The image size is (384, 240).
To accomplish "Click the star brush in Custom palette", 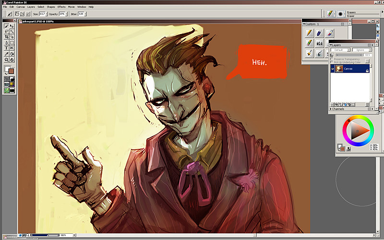I will click(x=309, y=53).
